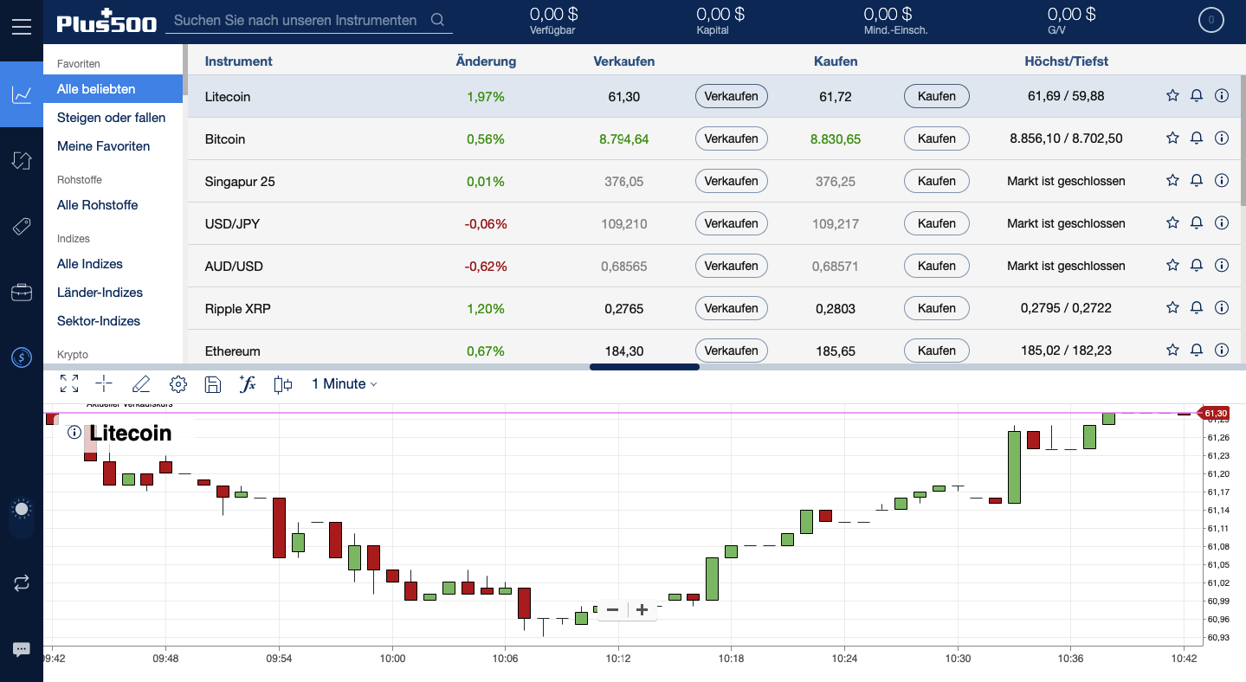Set price alert bell for Bitcoin

(x=1197, y=138)
